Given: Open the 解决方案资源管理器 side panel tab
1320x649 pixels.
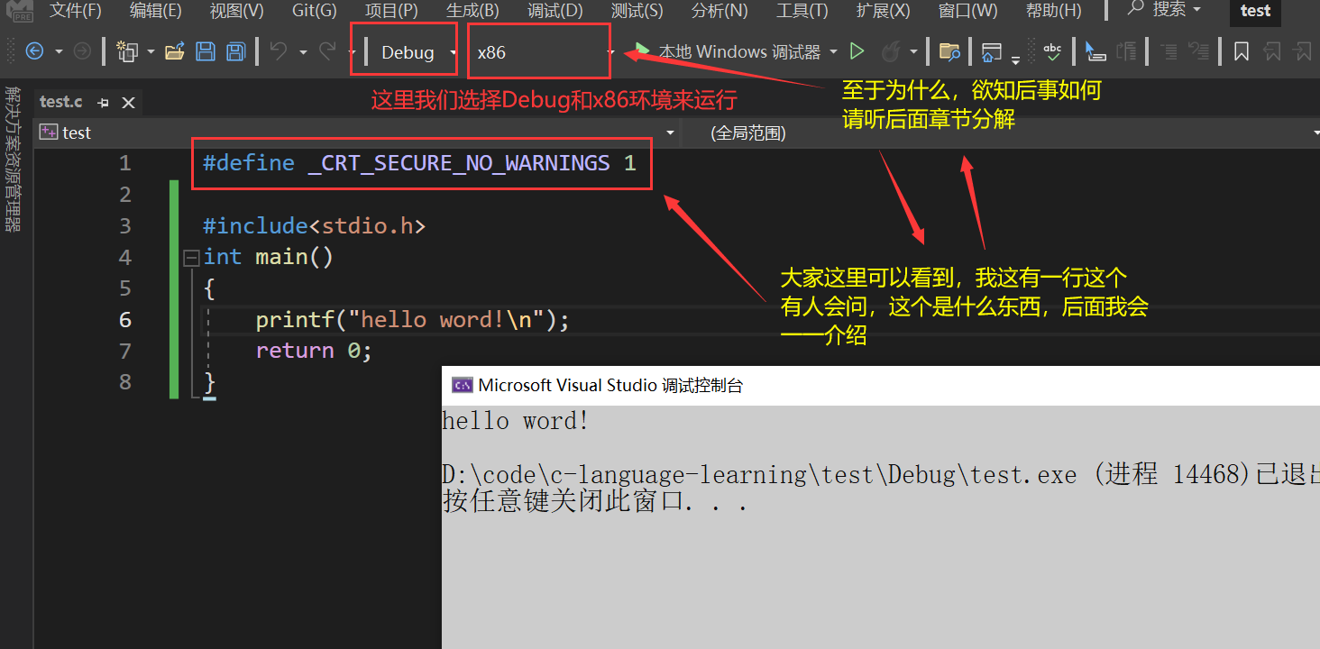Looking at the screenshot, I should point(13,159).
